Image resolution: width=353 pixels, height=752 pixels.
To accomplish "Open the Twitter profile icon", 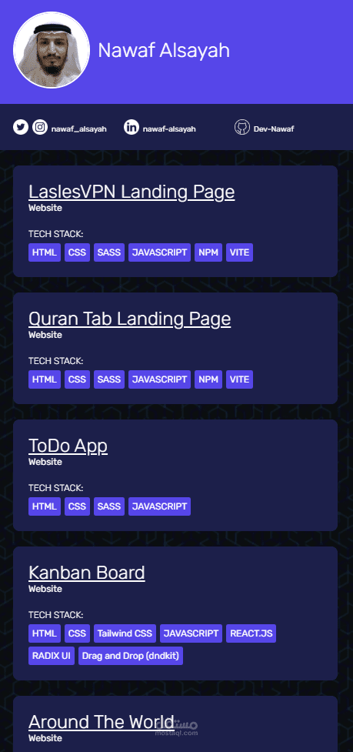I will [x=21, y=127].
